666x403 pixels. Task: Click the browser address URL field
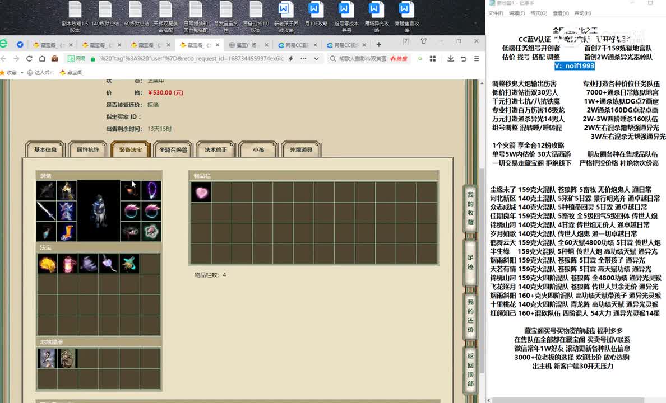[x=191, y=59]
